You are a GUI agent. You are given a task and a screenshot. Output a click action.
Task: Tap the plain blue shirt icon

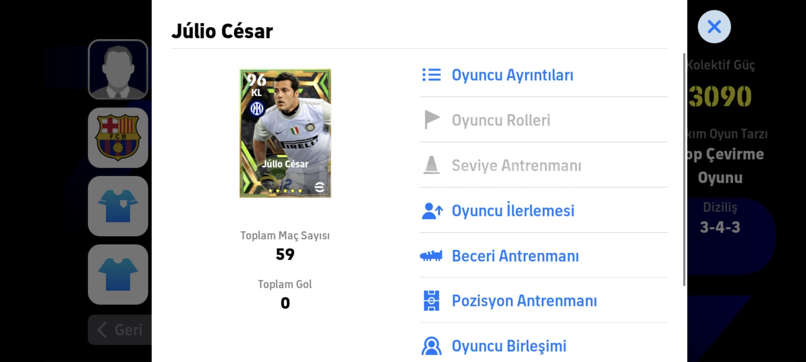tap(118, 275)
